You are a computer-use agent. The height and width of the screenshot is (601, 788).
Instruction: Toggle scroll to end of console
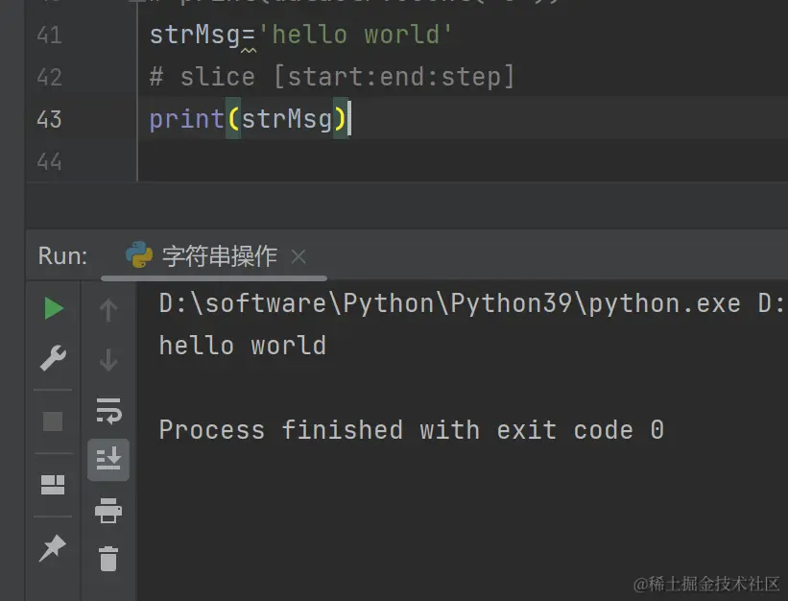pyautogui.click(x=108, y=460)
